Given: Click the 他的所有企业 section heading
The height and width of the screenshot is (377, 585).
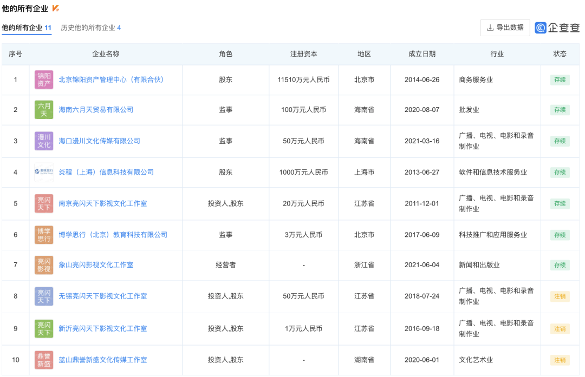Looking at the screenshot, I should [x=25, y=9].
